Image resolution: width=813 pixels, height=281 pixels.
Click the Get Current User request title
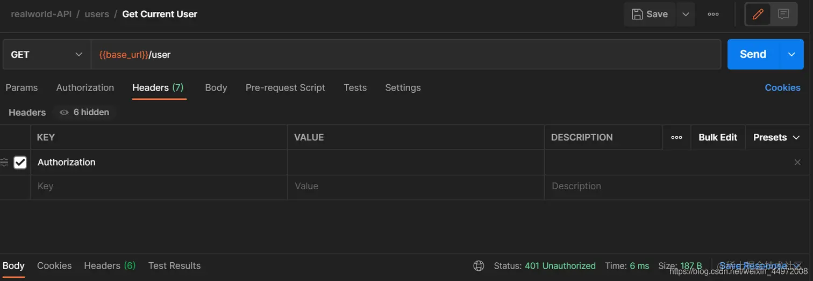(x=160, y=14)
